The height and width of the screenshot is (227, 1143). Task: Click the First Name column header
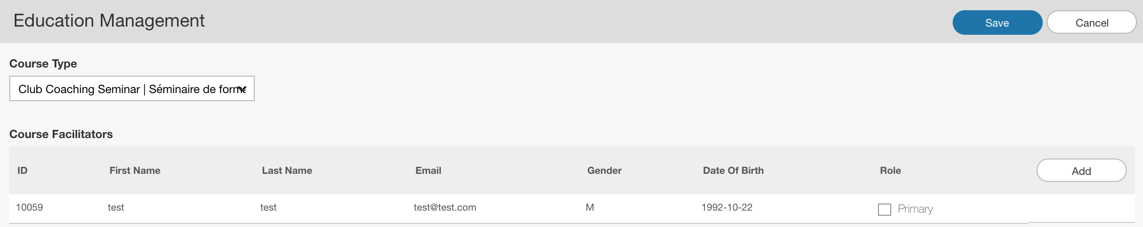[135, 171]
